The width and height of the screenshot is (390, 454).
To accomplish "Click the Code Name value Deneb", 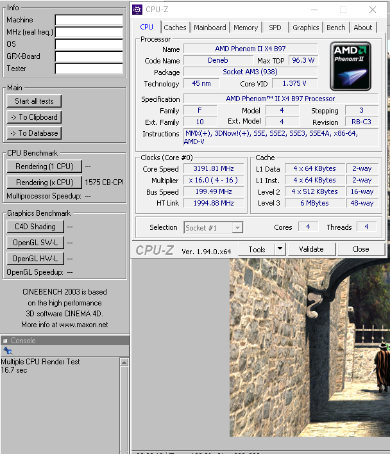I will pos(218,60).
